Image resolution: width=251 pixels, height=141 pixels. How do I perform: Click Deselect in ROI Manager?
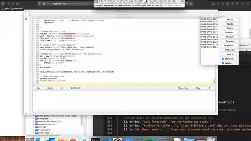[x=230, y=41]
